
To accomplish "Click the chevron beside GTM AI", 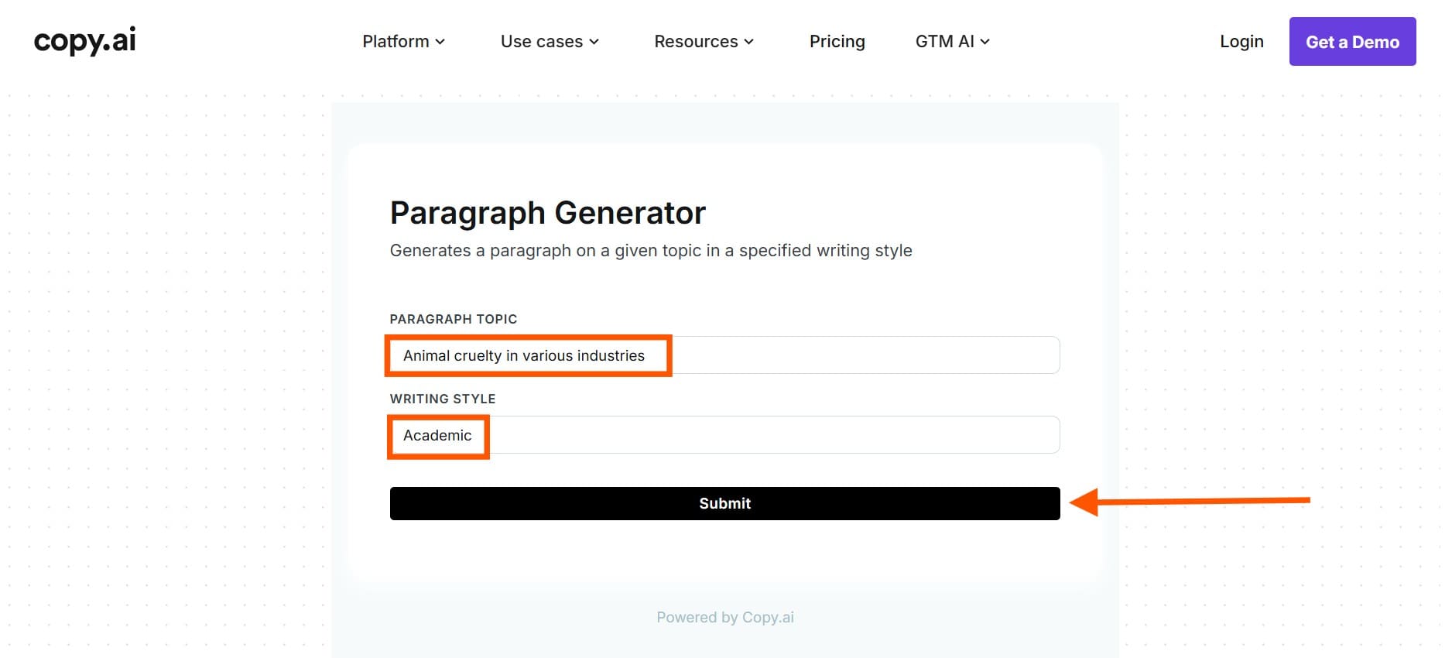I will coord(985,42).
